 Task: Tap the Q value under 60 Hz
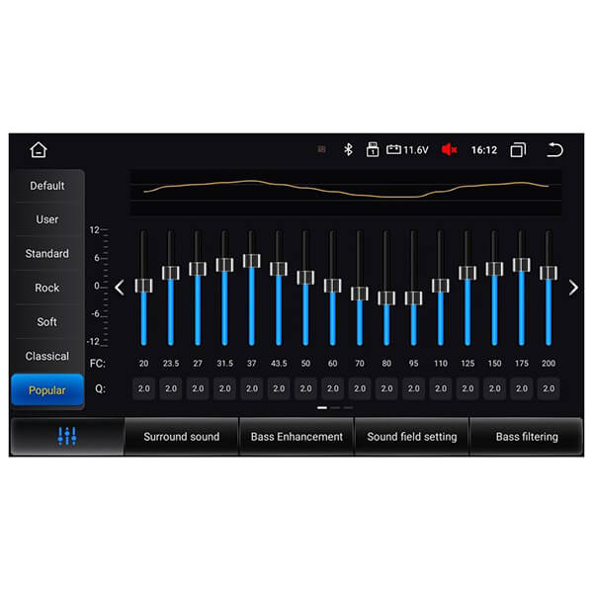pyautogui.click(x=332, y=388)
